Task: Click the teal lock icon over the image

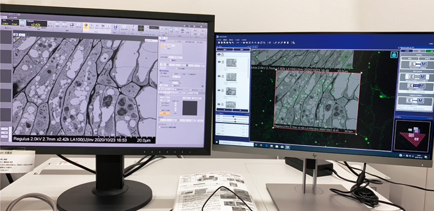Action: (x=394, y=54)
